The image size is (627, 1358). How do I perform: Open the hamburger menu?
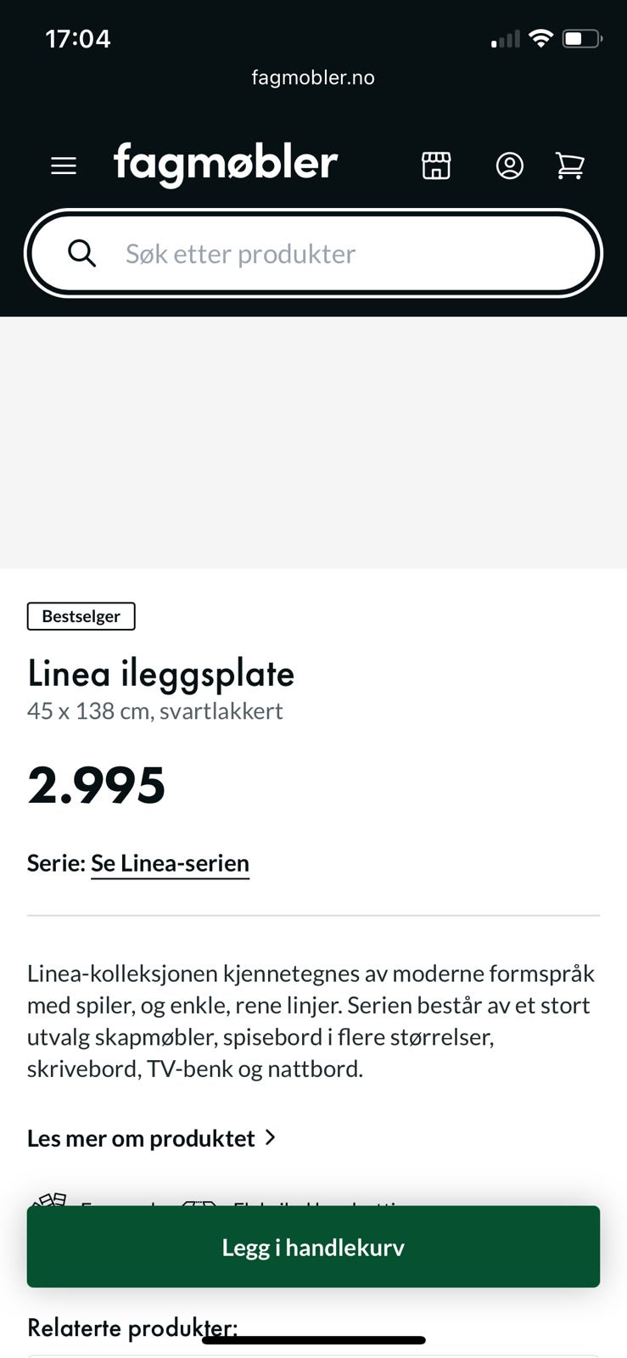pos(64,166)
